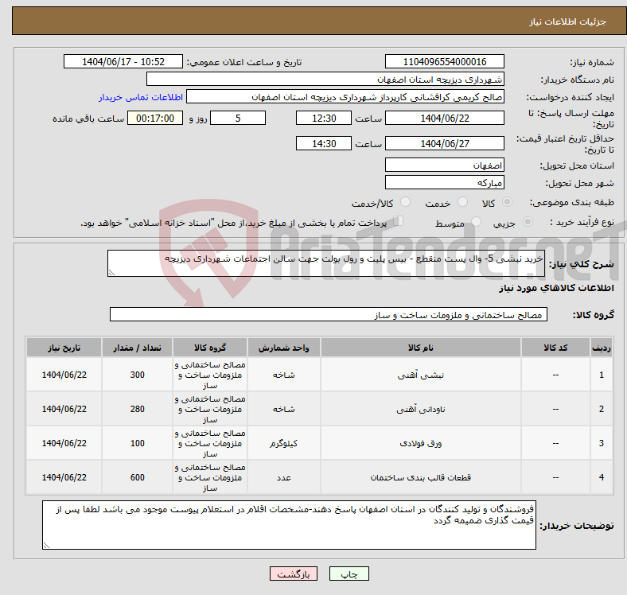Select the متوسط purchase type radio
The image size is (627, 595).
(476, 221)
